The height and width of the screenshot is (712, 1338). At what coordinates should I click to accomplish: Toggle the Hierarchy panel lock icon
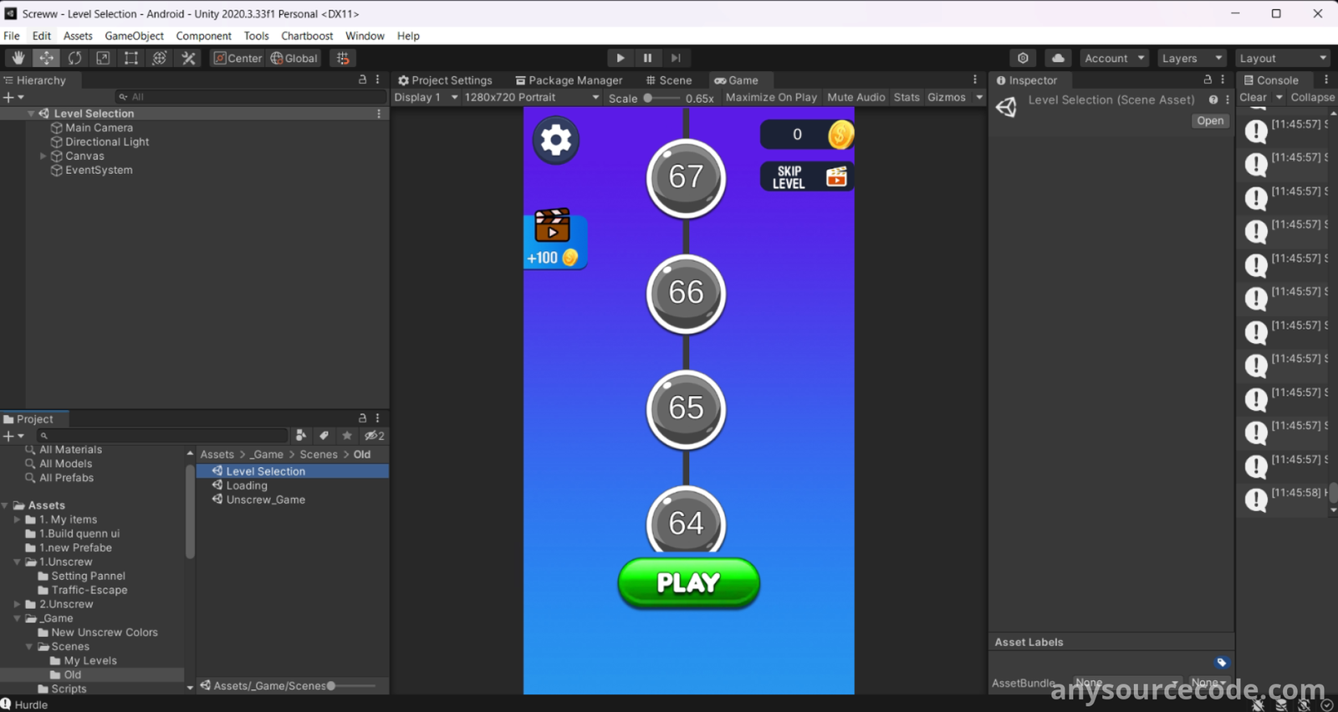pyautogui.click(x=362, y=79)
